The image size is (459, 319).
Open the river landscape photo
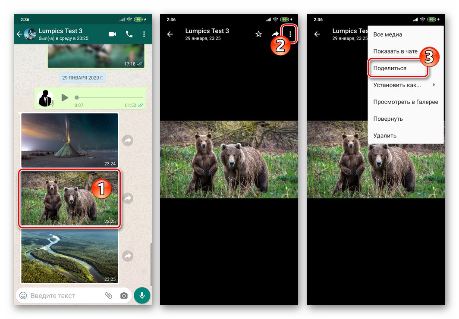pyautogui.click(x=69, y=256)
